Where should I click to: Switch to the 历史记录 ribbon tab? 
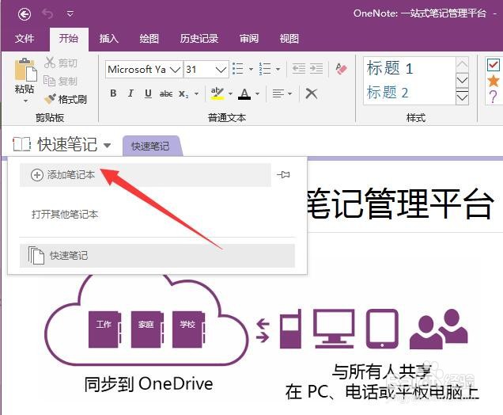point(199,39)
